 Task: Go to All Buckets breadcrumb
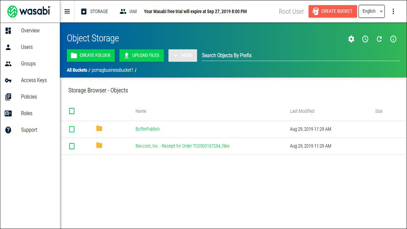(77, 70)
